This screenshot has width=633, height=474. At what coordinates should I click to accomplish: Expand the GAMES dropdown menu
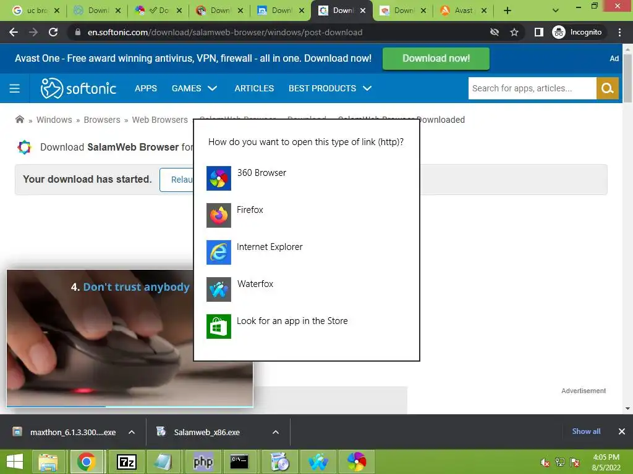195,88
